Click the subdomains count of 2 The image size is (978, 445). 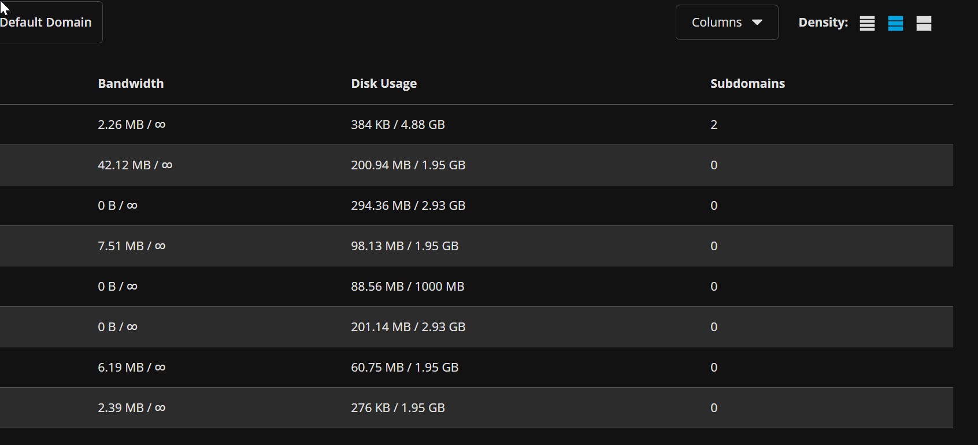point(714,125)
